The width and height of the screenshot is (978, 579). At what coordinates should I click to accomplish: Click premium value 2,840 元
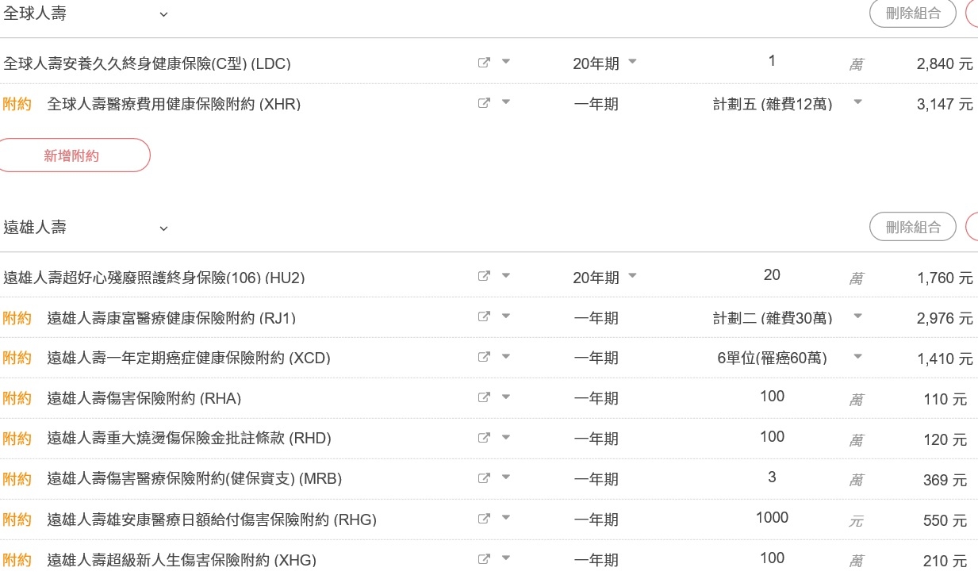(x=945, y=64)
